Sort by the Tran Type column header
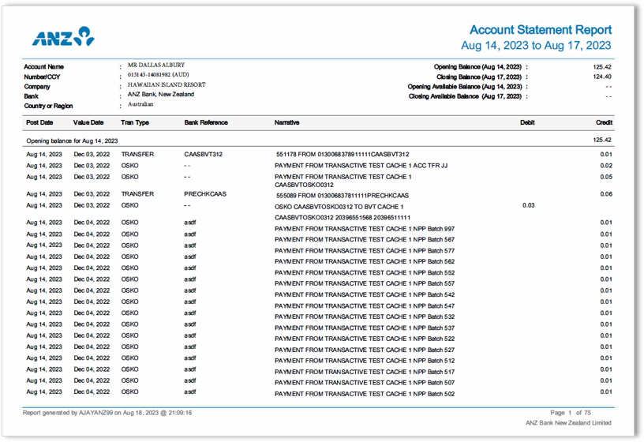This screenshot has height=442, width=644. (x=135, y=123)
